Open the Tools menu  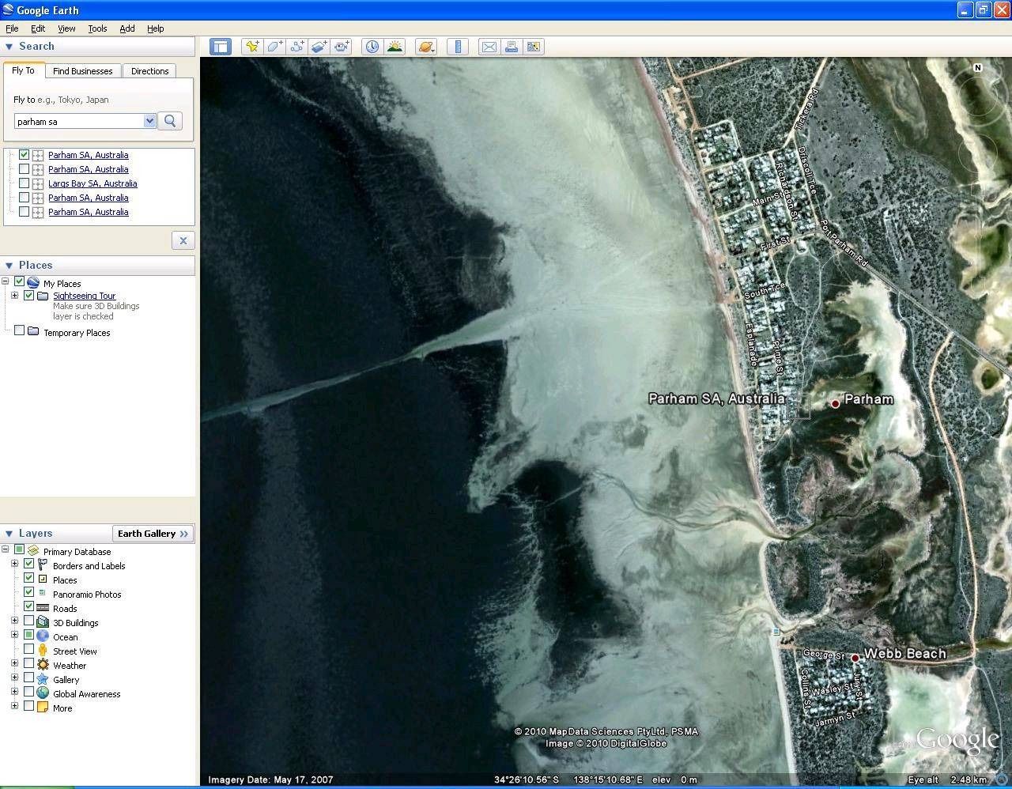pos(97,28)
